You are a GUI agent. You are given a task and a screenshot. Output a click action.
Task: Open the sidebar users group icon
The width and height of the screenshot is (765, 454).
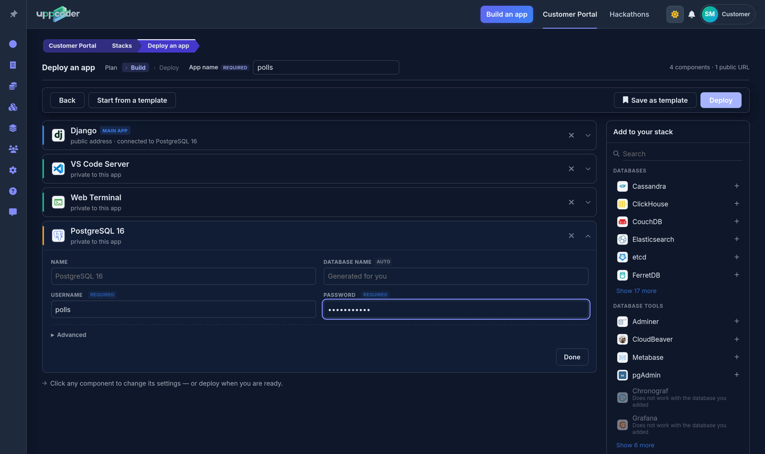pos(13,149)
